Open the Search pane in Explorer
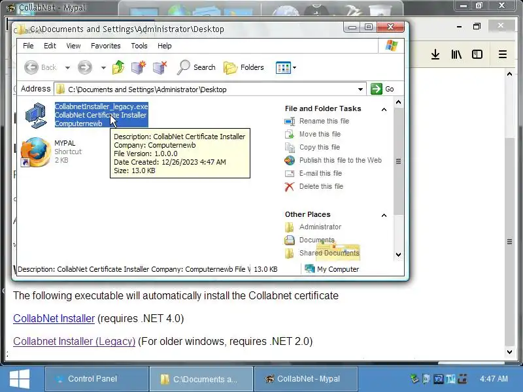 point(196,67)
